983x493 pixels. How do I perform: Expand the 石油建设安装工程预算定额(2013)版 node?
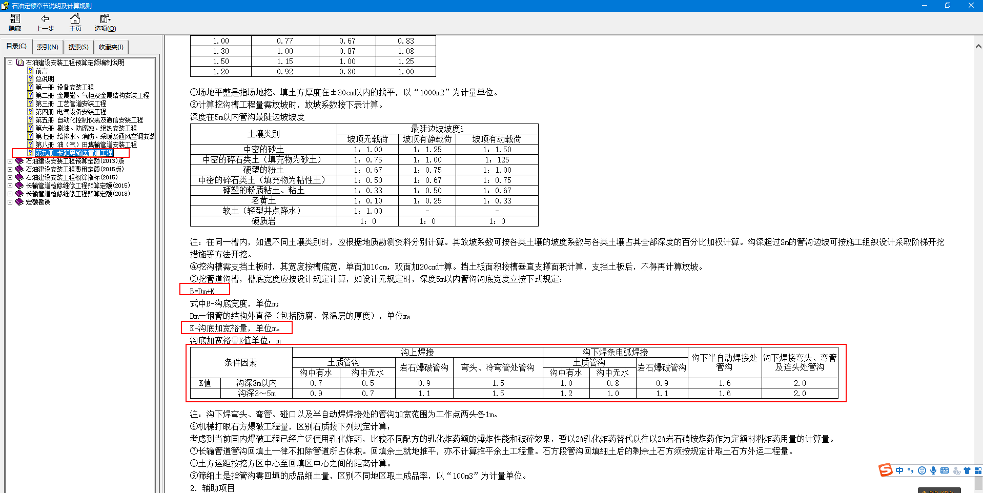(x=10, y=161)
